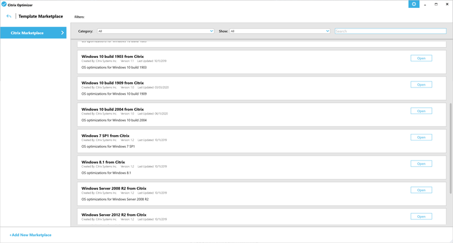The height and width of the screenshot is (243, 453).
Task: Click Add New Marketplace link
Action: (x=31, y=235)
